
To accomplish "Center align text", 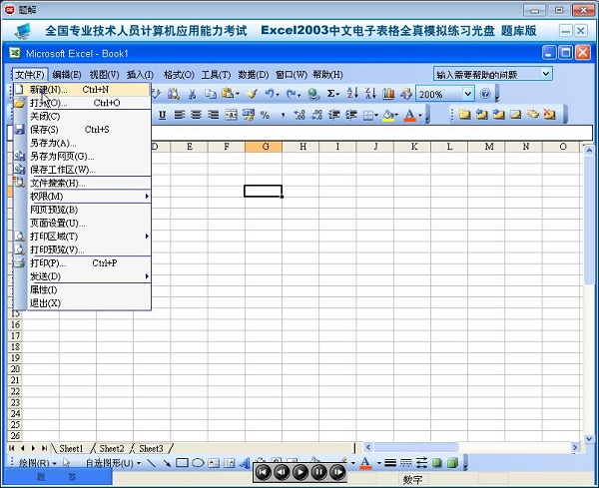I will point(197,115).
